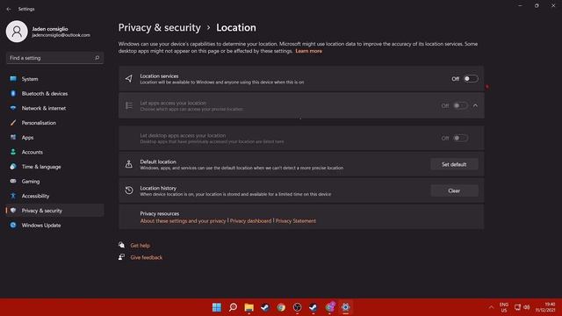Click the ENG US language indicator
Image resolution: width=562 pixels, height=316 pixels.
[x=504, y=307]
